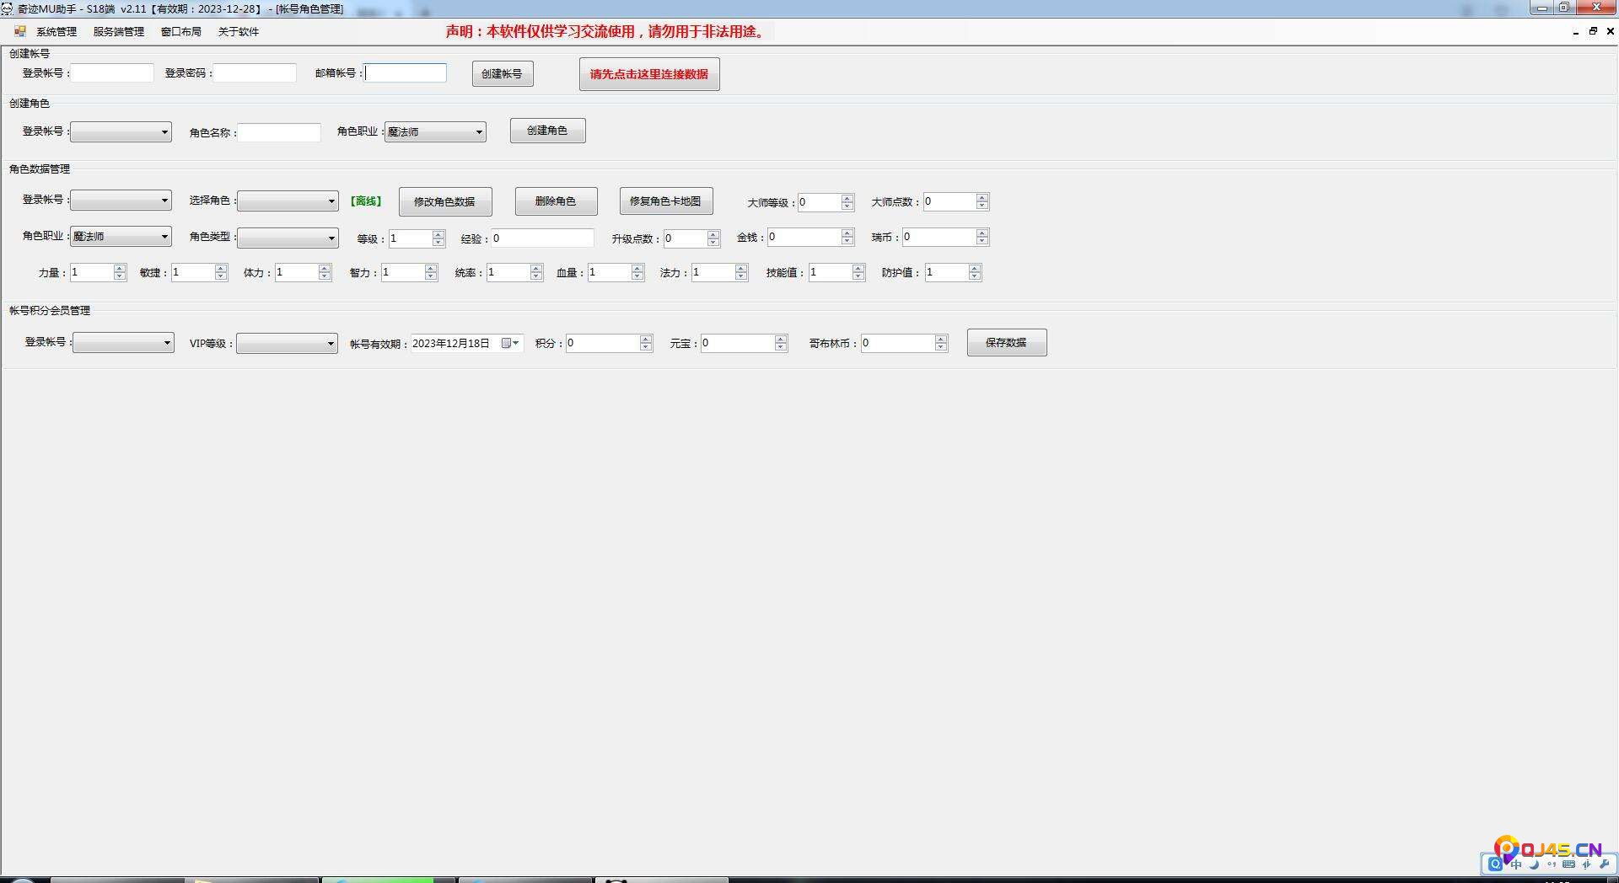Expand the 角色类型 dropdown
This screenshot has width=1619, height=883.
331,238
